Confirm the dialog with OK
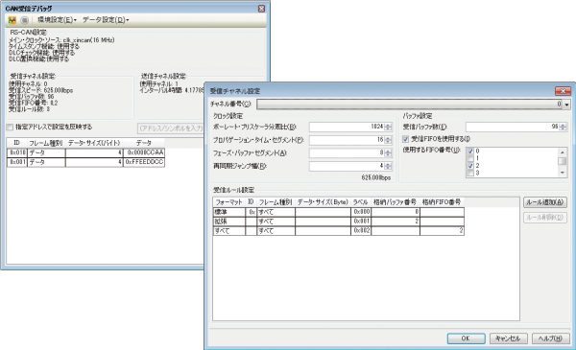The height and width of the screenshot is (350, 576). (466, 338)
